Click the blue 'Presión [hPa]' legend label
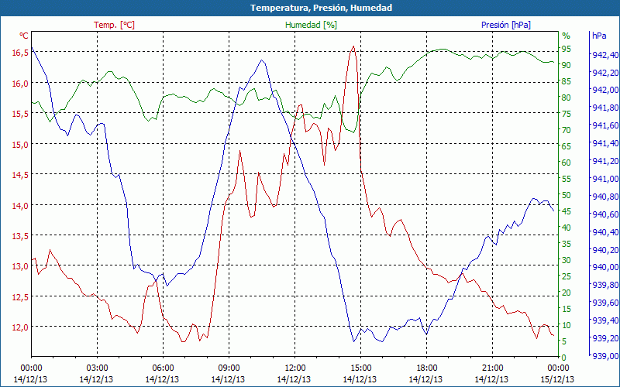 [x=506, y=25]
